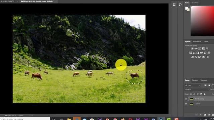
Task: Add a Selective Color adjustment
Action: 203,57
